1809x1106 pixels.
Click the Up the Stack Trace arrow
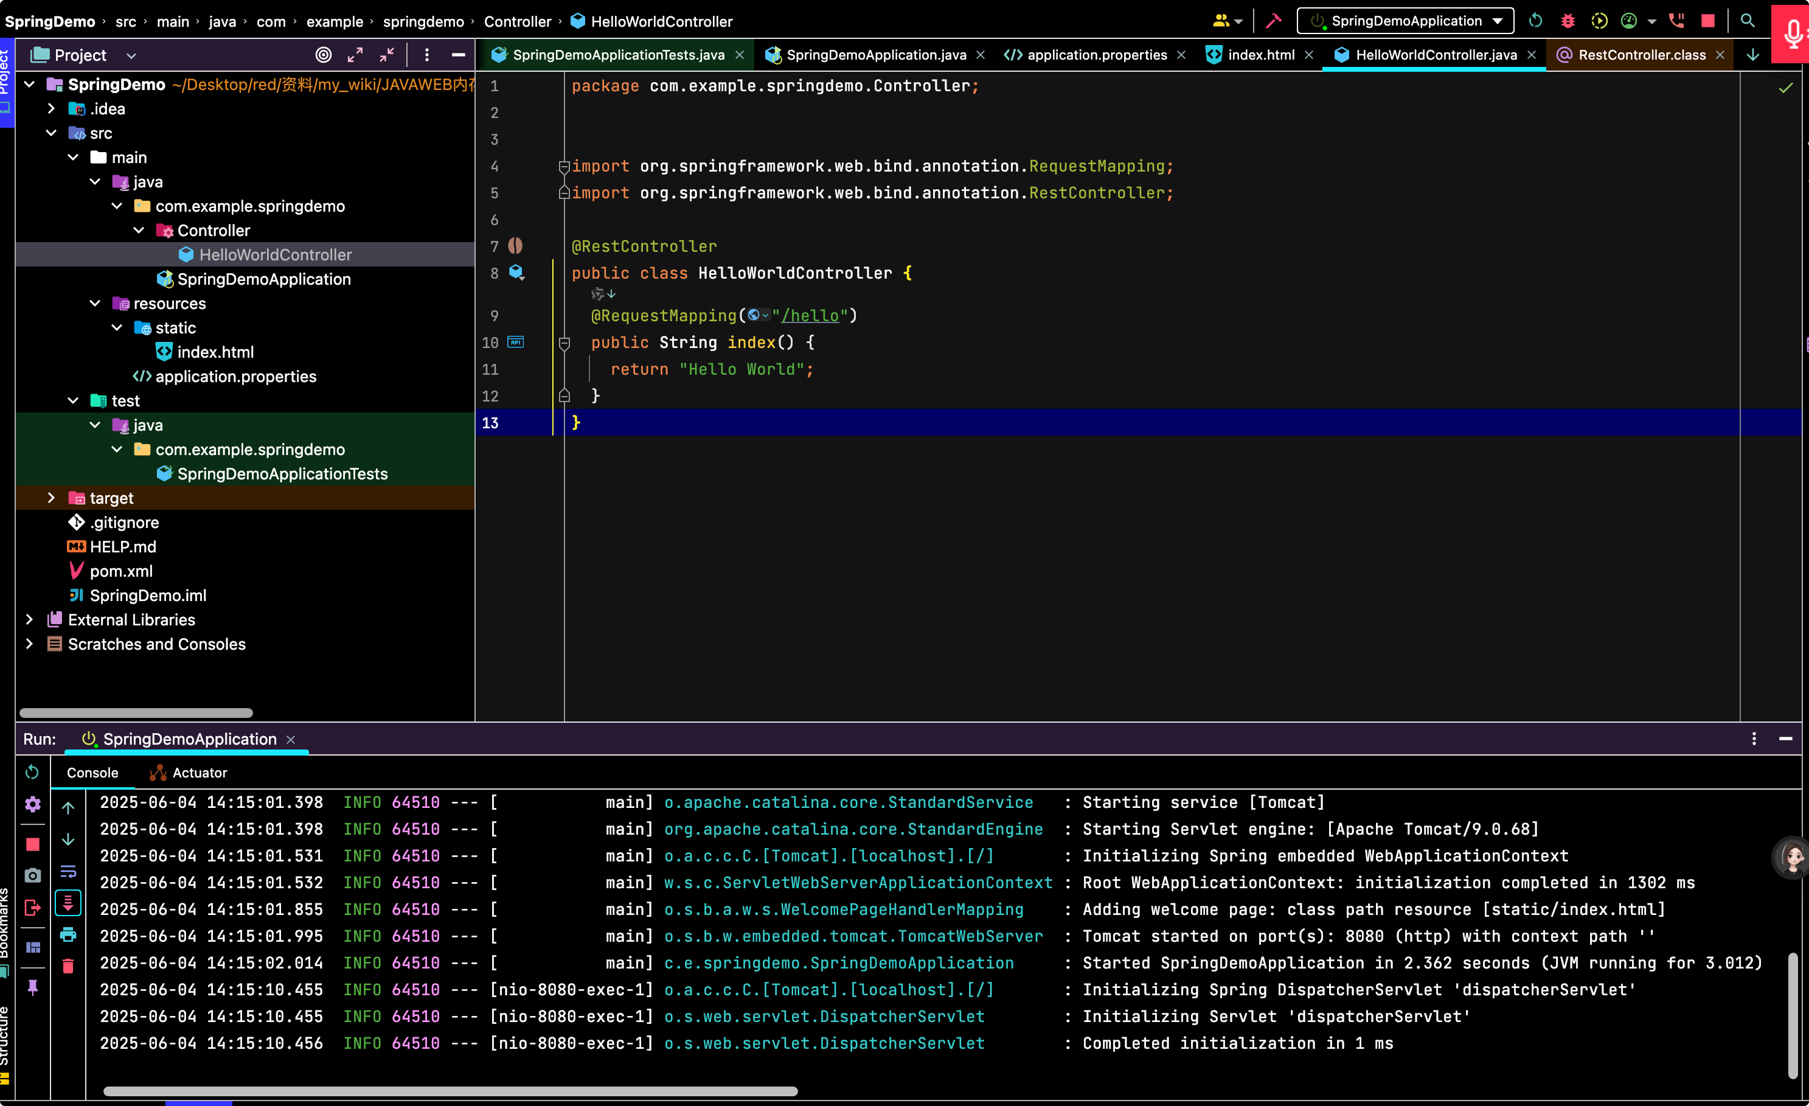68,808
